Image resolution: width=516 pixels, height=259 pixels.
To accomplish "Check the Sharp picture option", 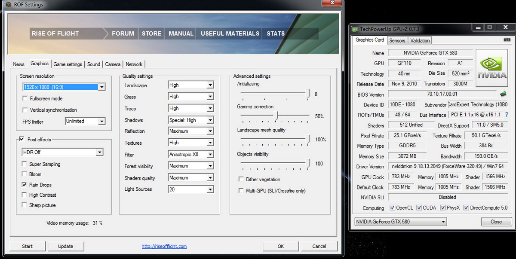I will 25,205.
